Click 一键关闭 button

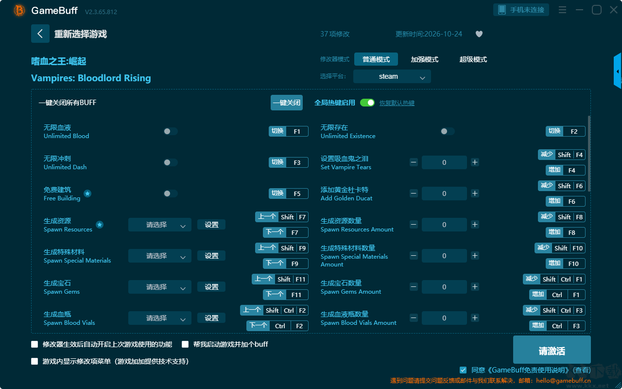(x=287, y=103)
